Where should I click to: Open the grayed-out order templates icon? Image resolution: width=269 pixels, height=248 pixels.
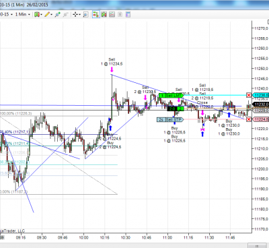click(120, 15)
